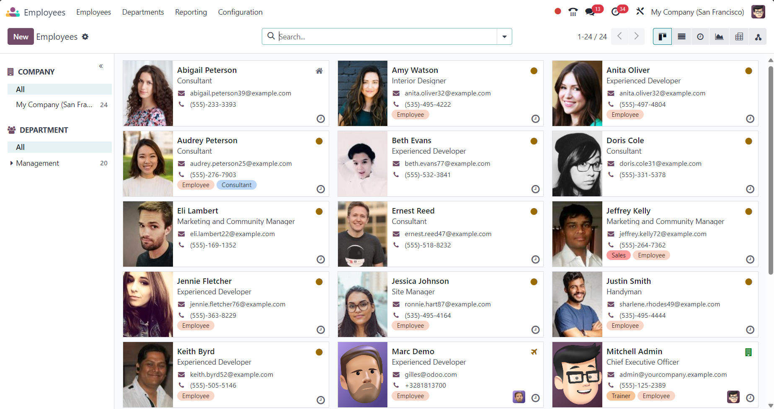The height and width of the screenshot is (409, 774).
Task: Expand the Management department tree
Action: (11, 163)
